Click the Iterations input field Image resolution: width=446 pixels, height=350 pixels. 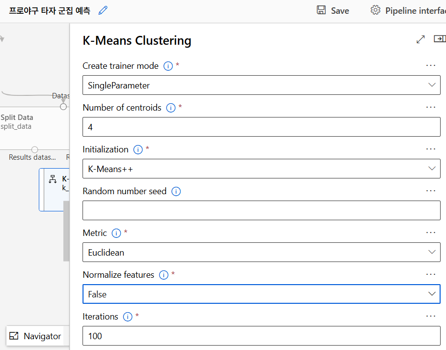[261, 336]
